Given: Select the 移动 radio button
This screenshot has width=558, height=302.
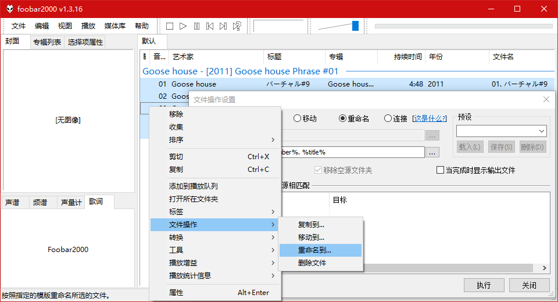Looking at the screenshot, I should coord(297,118).
